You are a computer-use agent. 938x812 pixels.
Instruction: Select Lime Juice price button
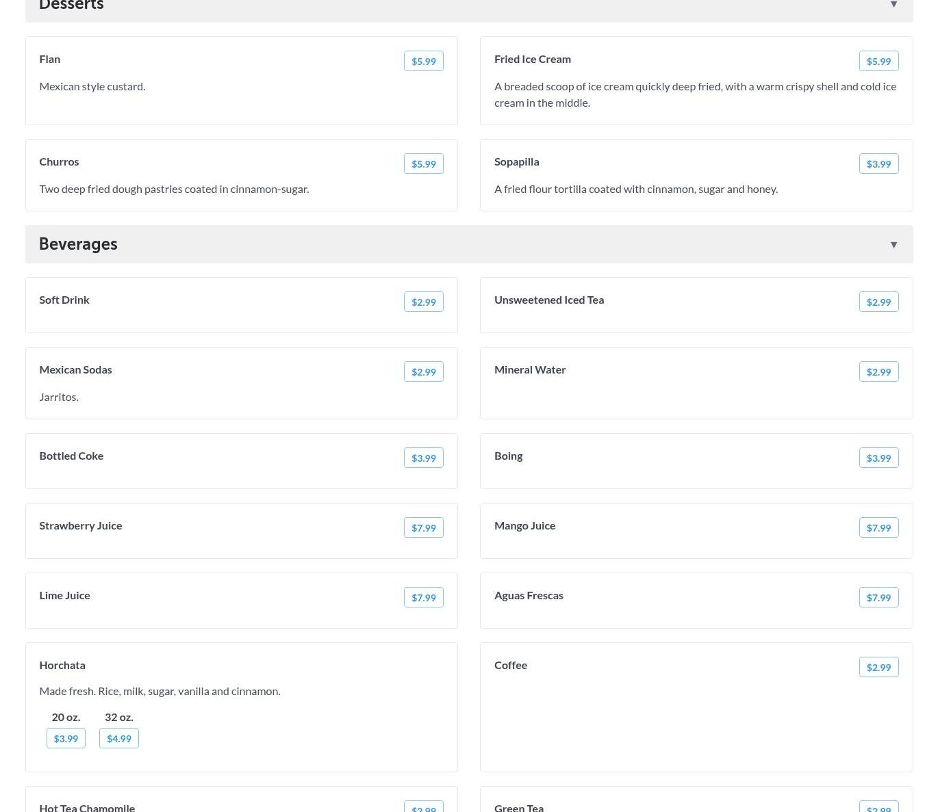pyautogui.click(x=423, y=597)
